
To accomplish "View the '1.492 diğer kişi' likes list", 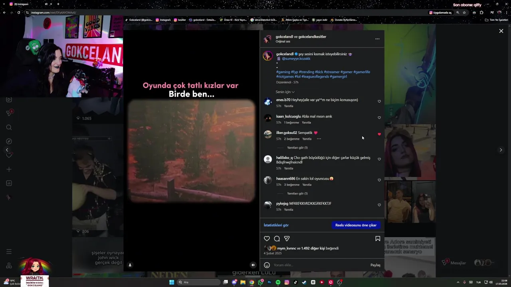I will click(313, 248).
